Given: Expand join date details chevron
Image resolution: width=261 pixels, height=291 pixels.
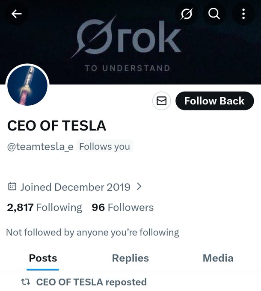Looking at the screenshot, I should [139, 187].
